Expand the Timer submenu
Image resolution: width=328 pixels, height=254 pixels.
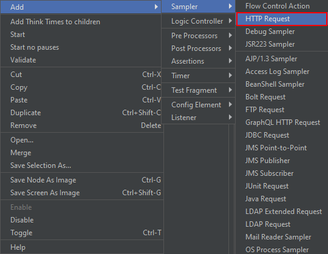pos(198,76)
